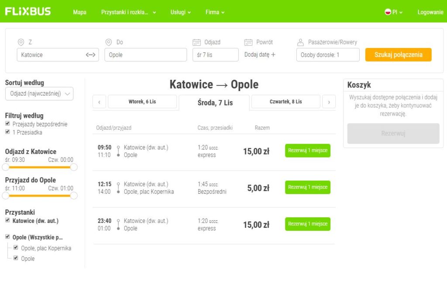Uncheck 1 Przesiadka filter
The image size is (447, 284).
(x=8, y=132)
